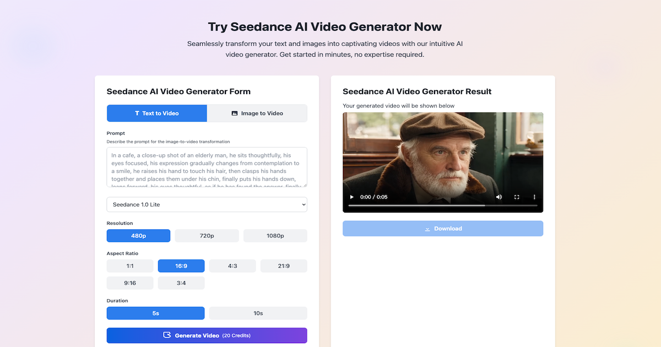Click the download arrow icon
This screenshot has height=347, width=661.
[427, 229]
